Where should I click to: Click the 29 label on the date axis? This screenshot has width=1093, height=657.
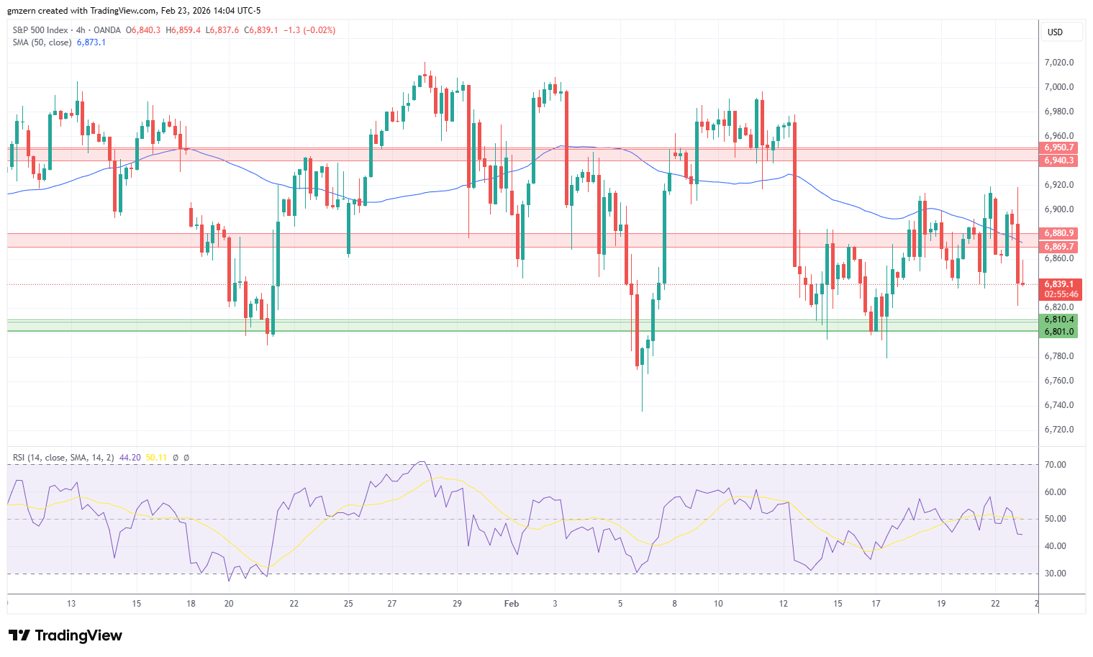point(458,603)
